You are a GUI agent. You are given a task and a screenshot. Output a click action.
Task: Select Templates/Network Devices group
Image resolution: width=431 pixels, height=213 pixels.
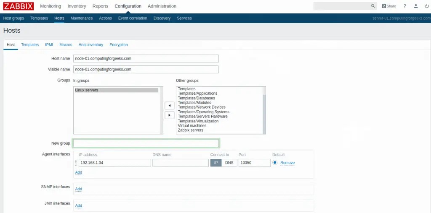tap(202, 107)
